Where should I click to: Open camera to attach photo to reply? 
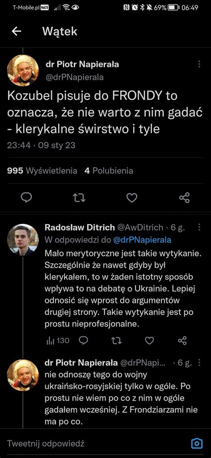pyautogui.click(x=197, y=444)
